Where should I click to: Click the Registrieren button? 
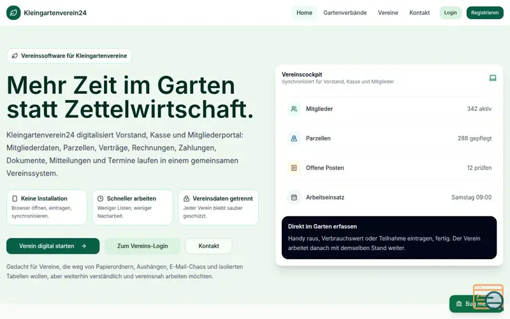pyautogui.click(x=484, y=13)
